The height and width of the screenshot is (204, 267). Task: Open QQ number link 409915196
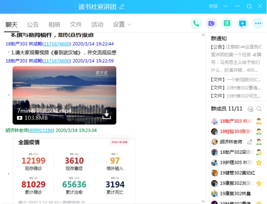pos(41,130)
